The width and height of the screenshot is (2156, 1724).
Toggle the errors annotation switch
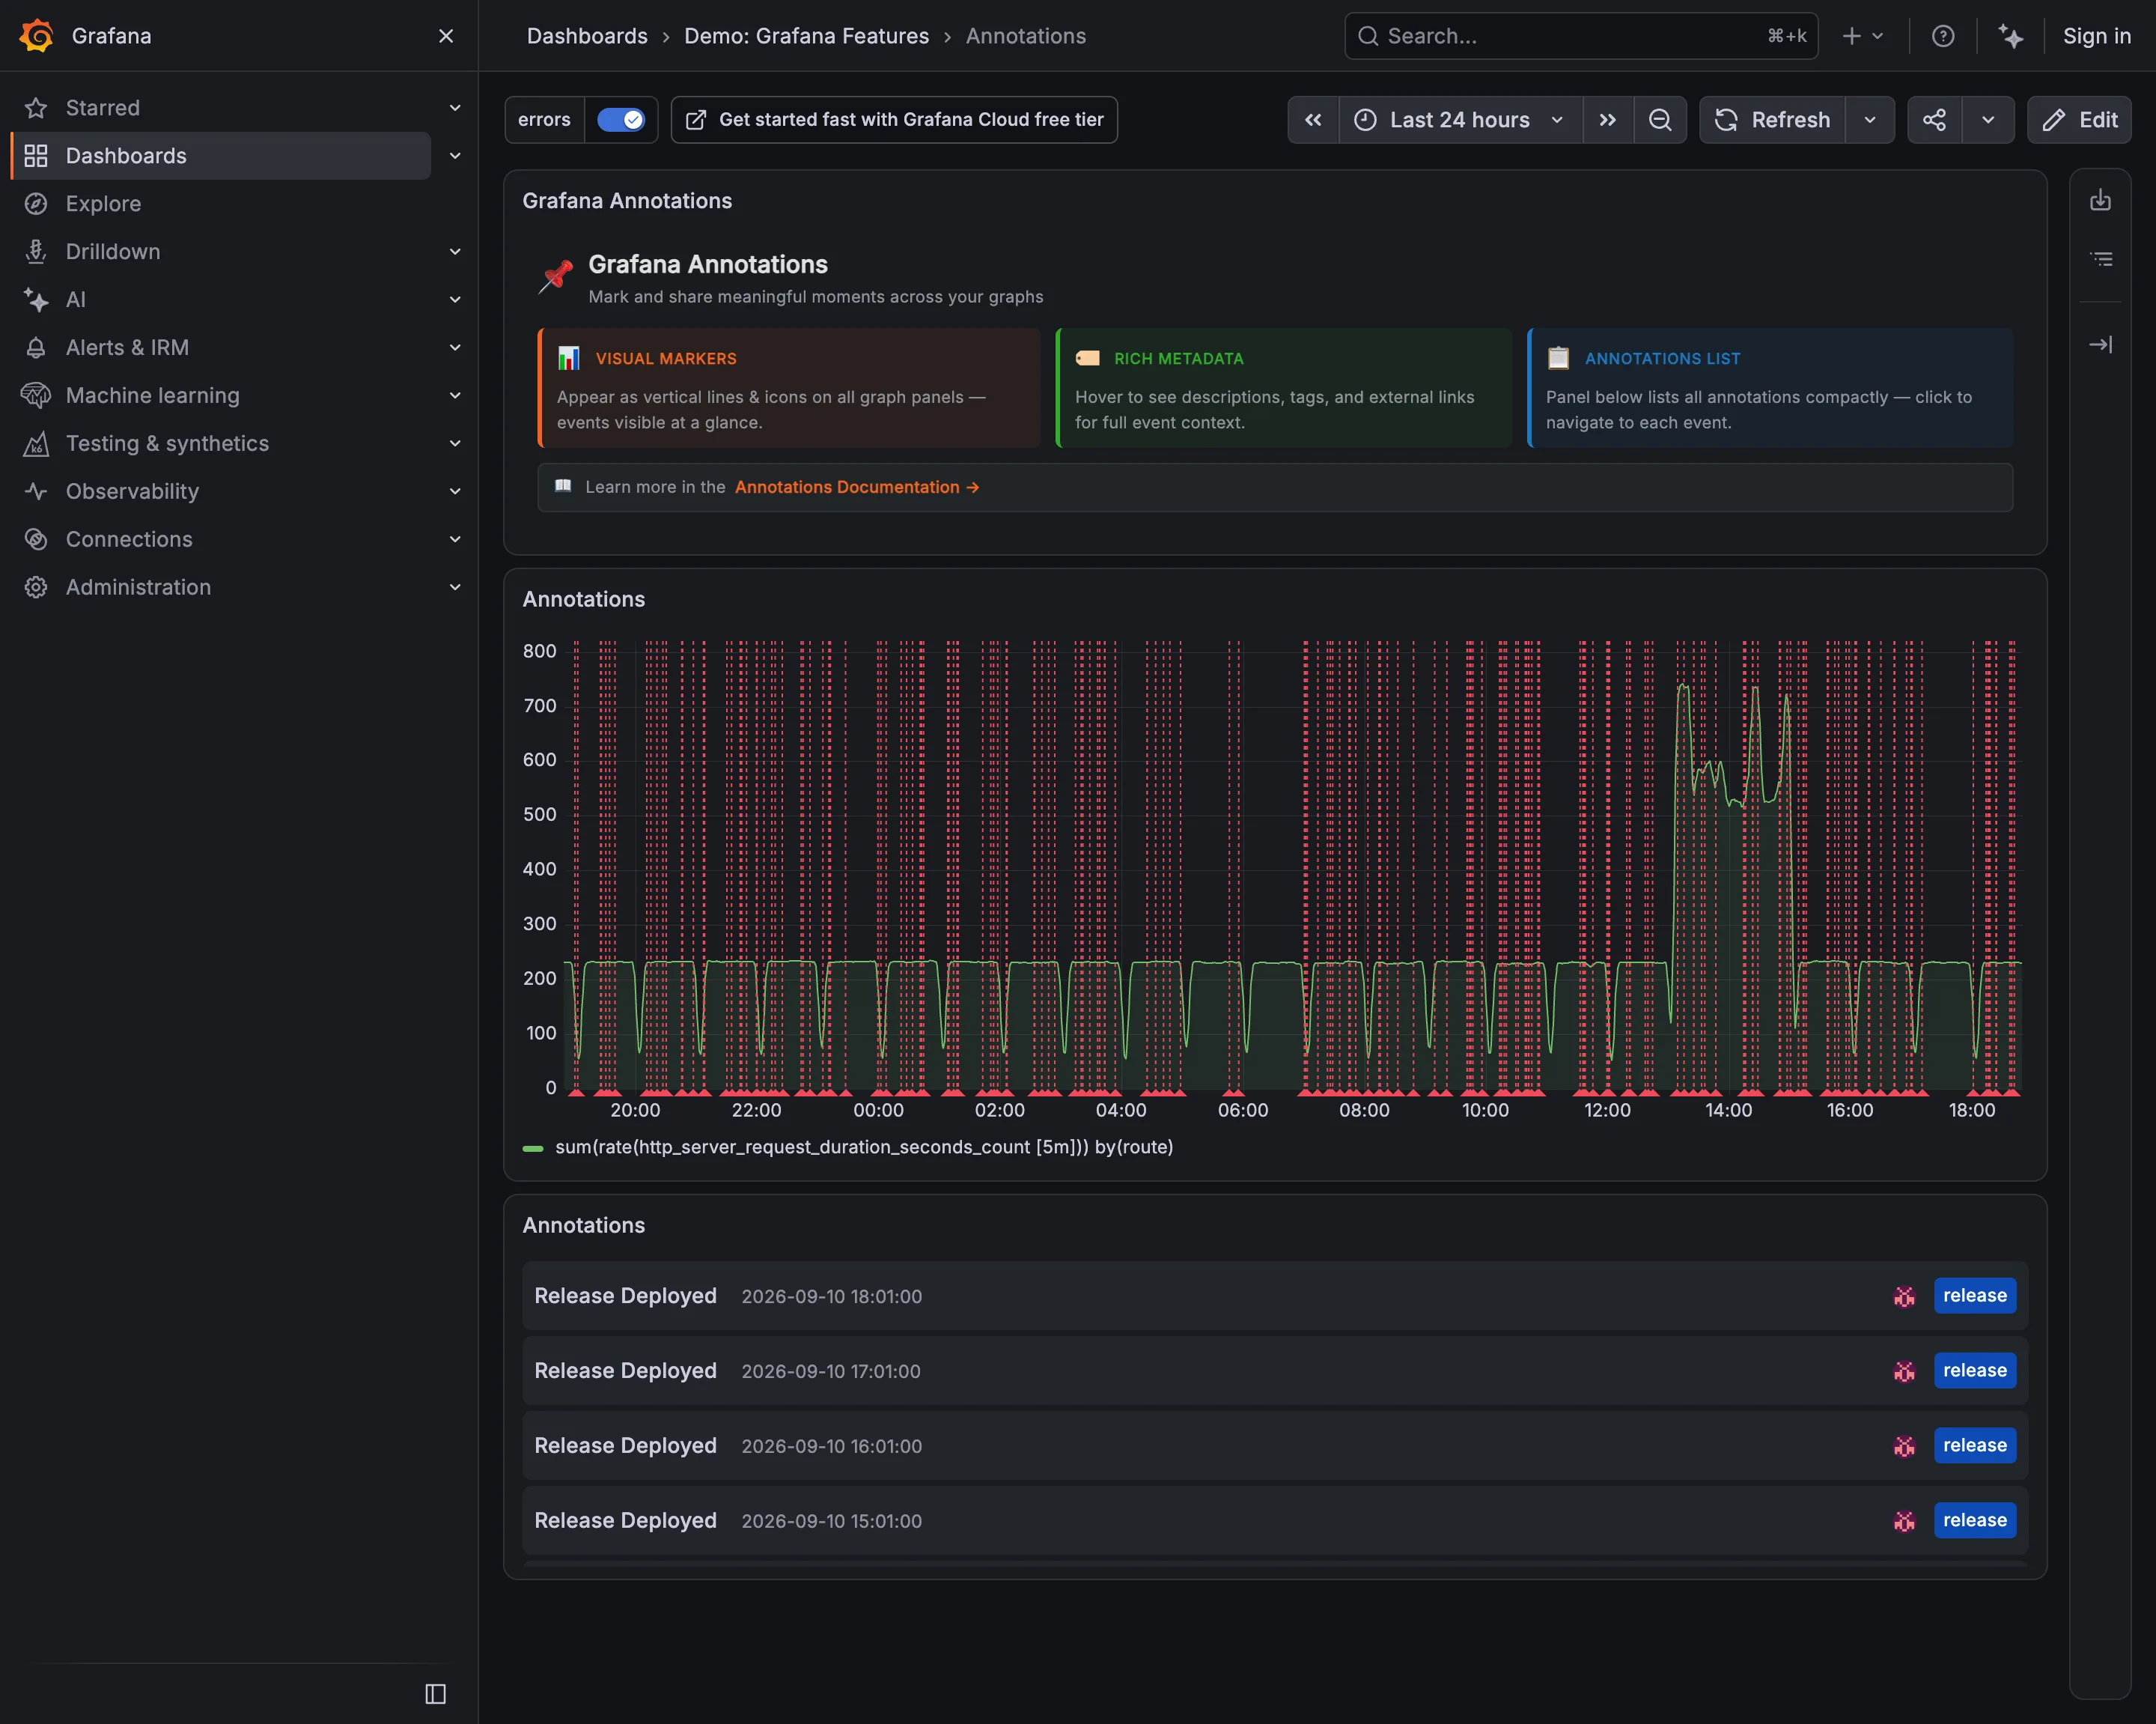(x=621, y=120)
